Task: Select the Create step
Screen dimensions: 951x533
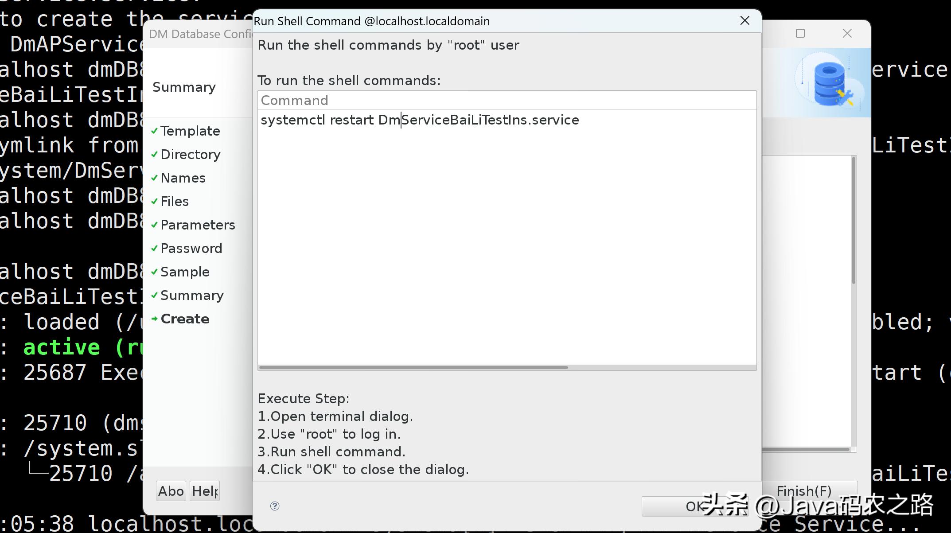Action: coord(184,319)
